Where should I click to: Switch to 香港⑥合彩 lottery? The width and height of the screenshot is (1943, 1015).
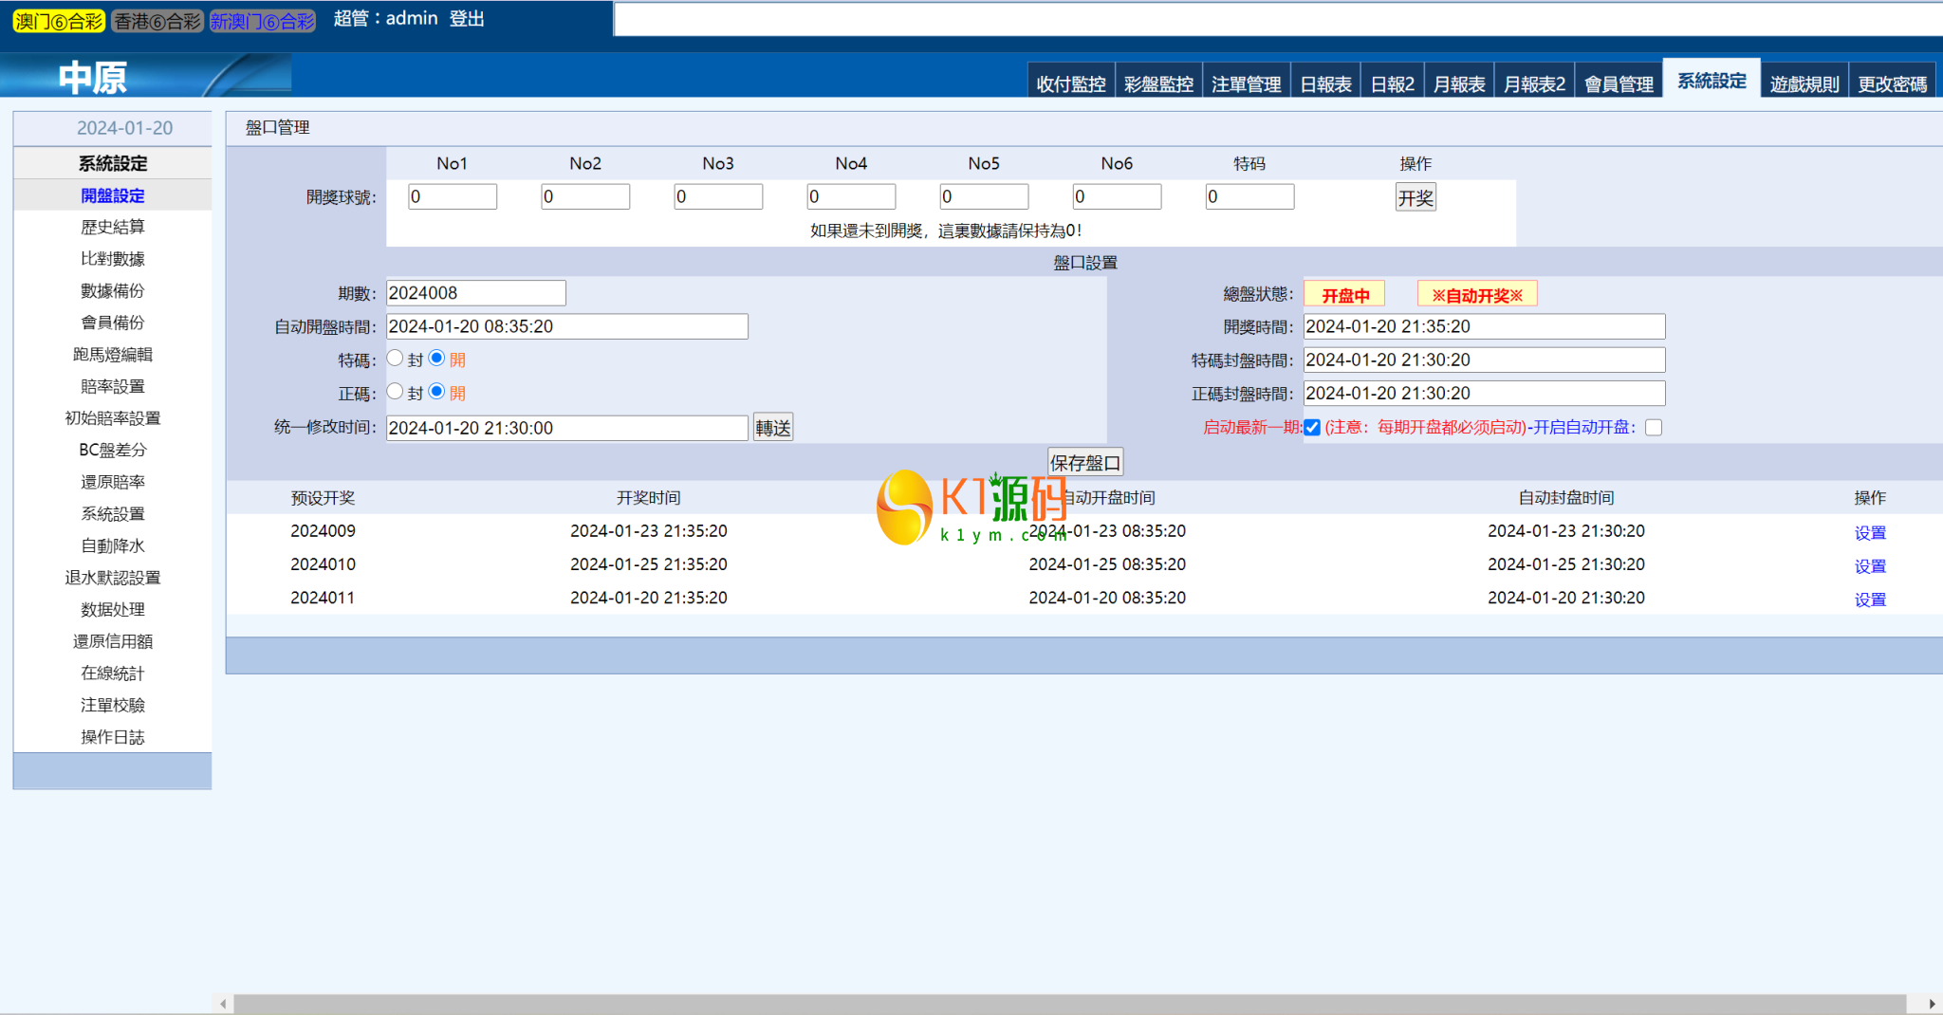click(157, 21)
